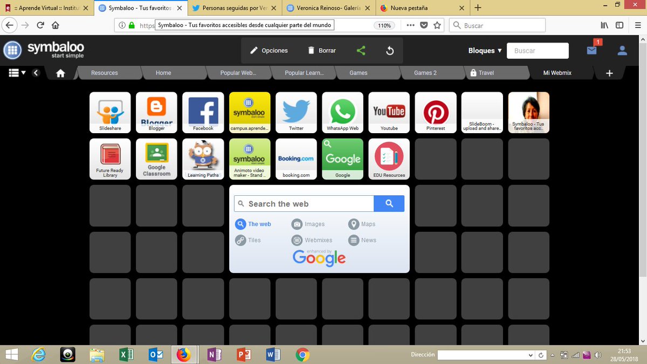Open the Learning Paths owl tile
The image size is (647, 364).
tap(203, 159)
